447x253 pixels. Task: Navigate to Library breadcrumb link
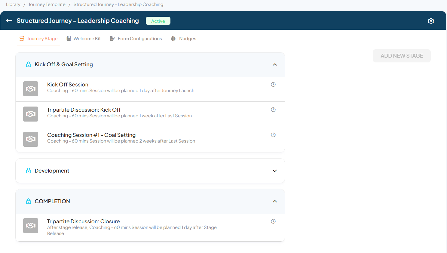tap(13, 5)
